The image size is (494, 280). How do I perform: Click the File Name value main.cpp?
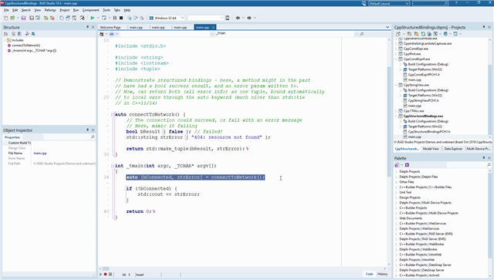coord(40,153)
